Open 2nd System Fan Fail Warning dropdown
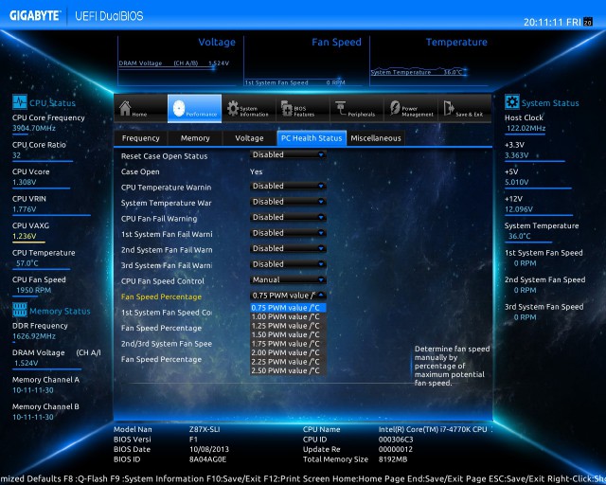The image size is (606, 485). click(288, 249)
